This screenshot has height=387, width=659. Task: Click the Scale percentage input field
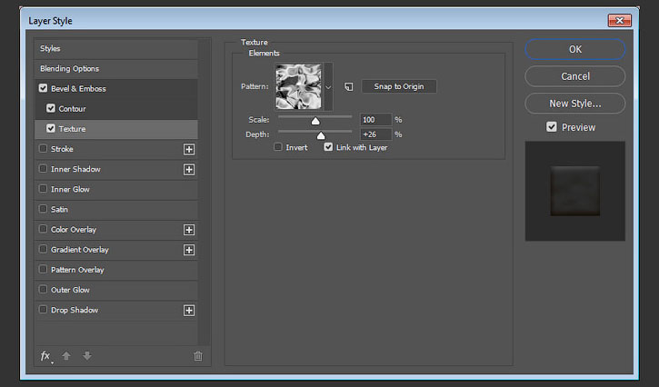click(x=375, y=120)
